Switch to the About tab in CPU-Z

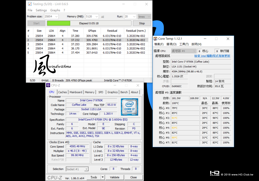coord(135,92)
